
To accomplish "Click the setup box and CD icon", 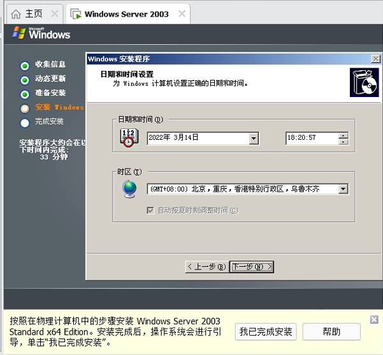I will tap(364, 82).
